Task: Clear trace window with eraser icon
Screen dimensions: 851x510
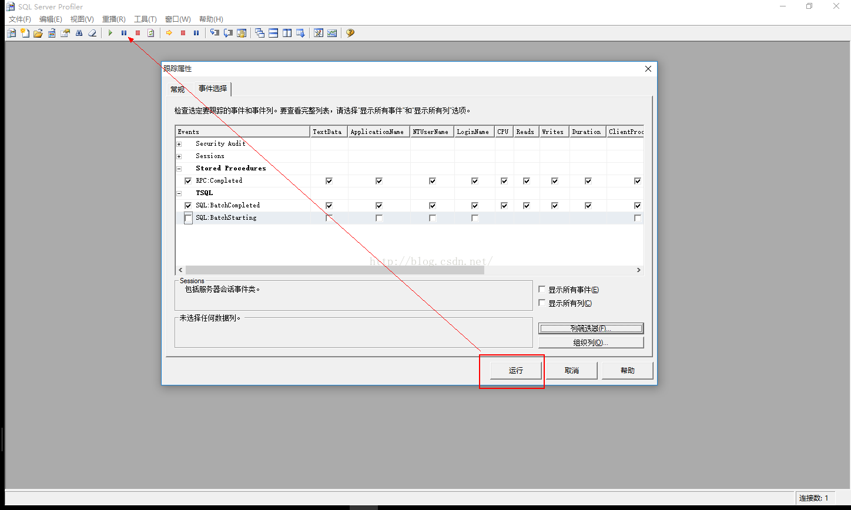Action: [92, 33]
